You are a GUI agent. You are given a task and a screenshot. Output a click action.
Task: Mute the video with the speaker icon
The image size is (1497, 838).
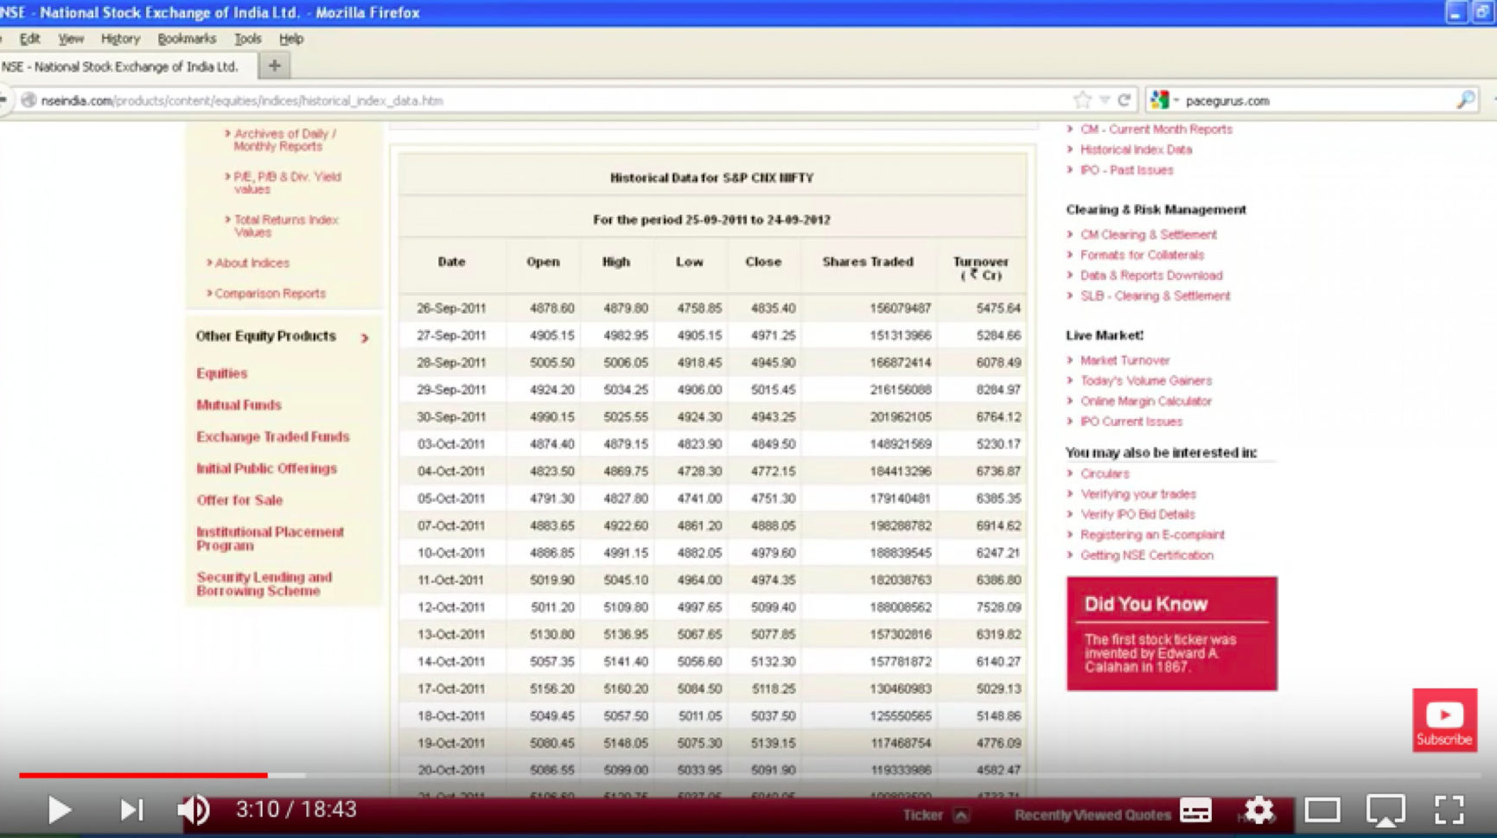pos(194,809)
